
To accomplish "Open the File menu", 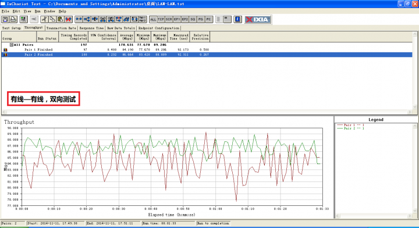I will 5,11.
